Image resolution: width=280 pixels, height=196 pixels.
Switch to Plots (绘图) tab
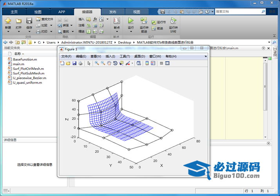pyautogui.click(x=38, y=12)
